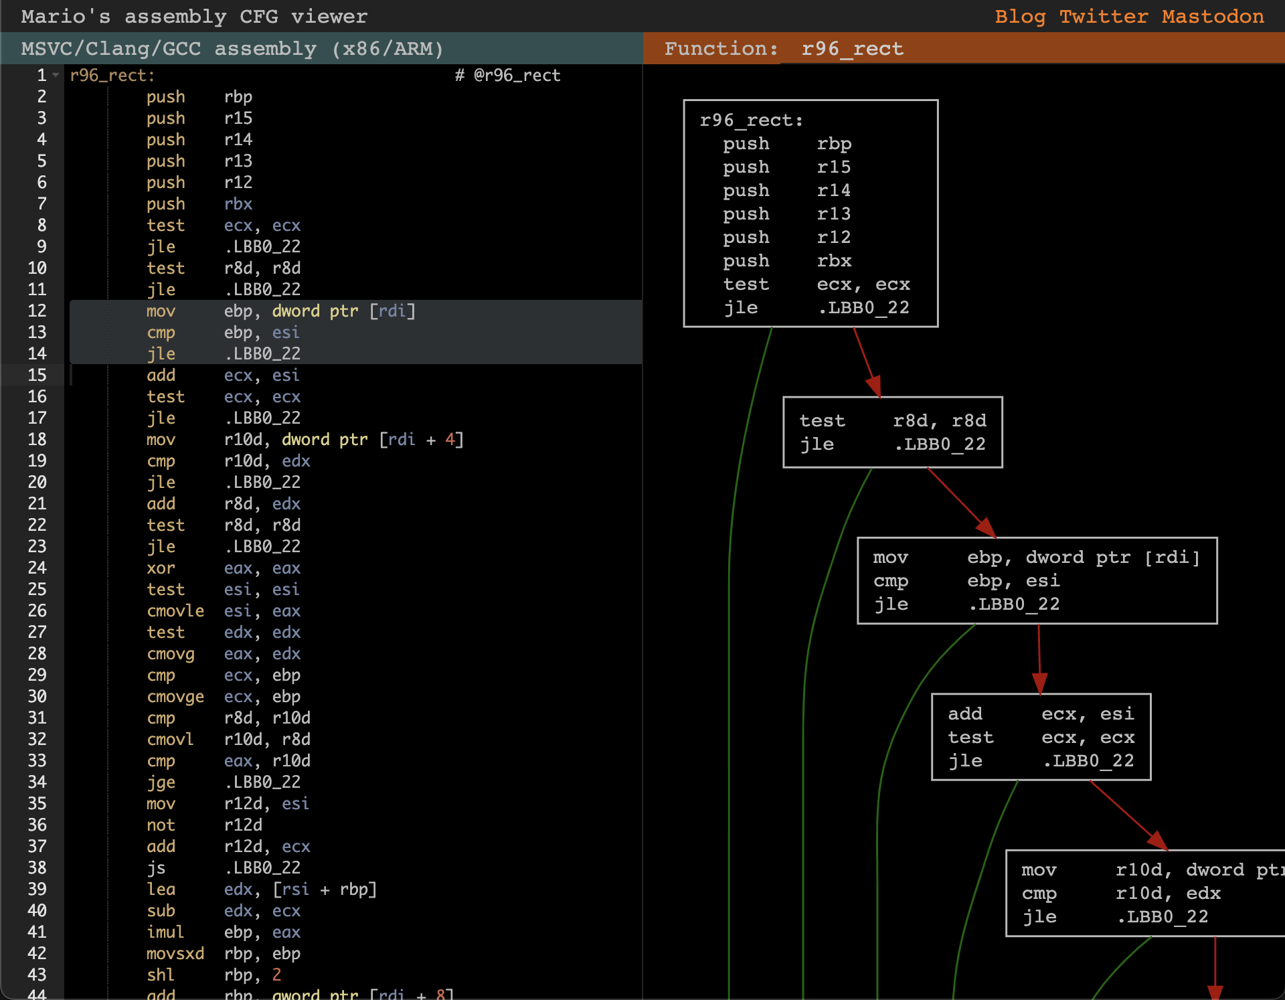The height and width of the screenshot is (1000, 1285).
Task: Click the Function: label in the orange header
Action: tap(721, 49)
